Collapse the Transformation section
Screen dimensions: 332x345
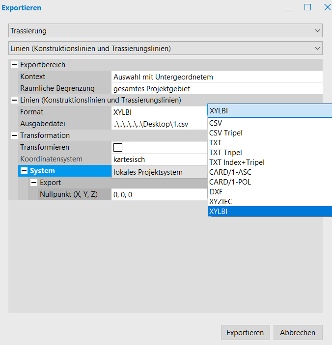(14, 135)
